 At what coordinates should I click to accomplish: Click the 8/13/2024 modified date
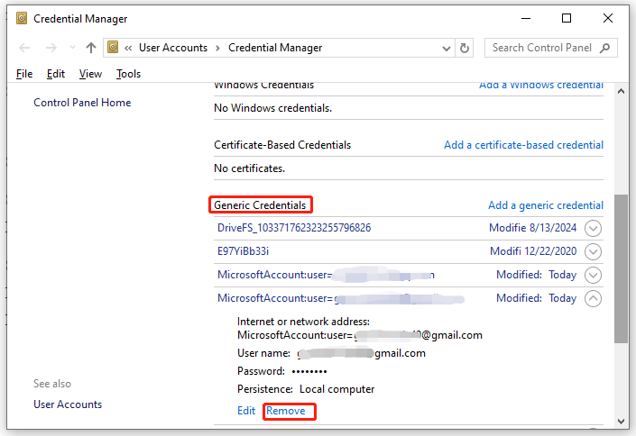tap(553, 228)
